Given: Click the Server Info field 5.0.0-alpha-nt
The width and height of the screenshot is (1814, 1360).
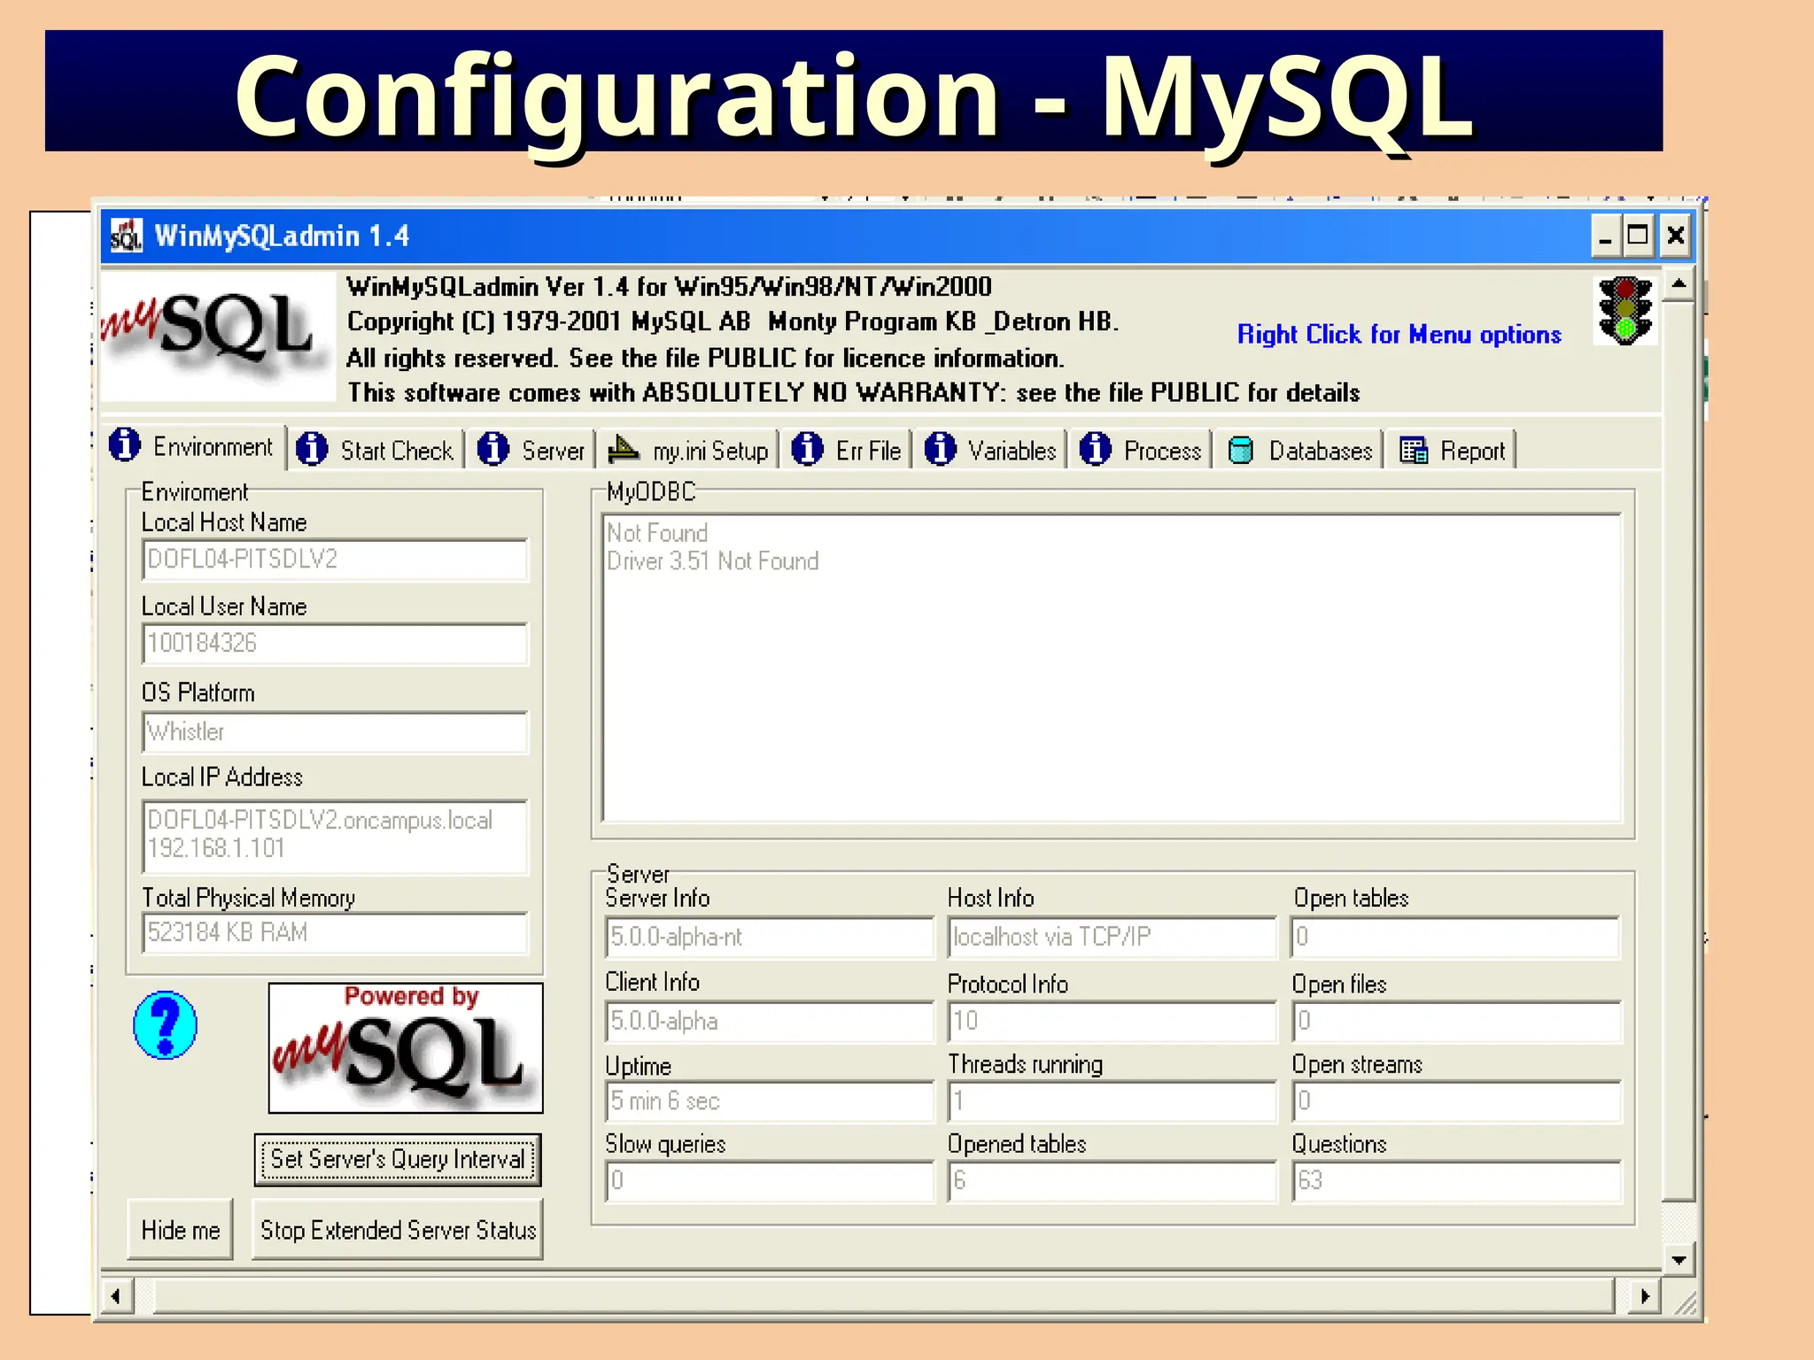Looking at the screenshot, I should coord(770,937).
